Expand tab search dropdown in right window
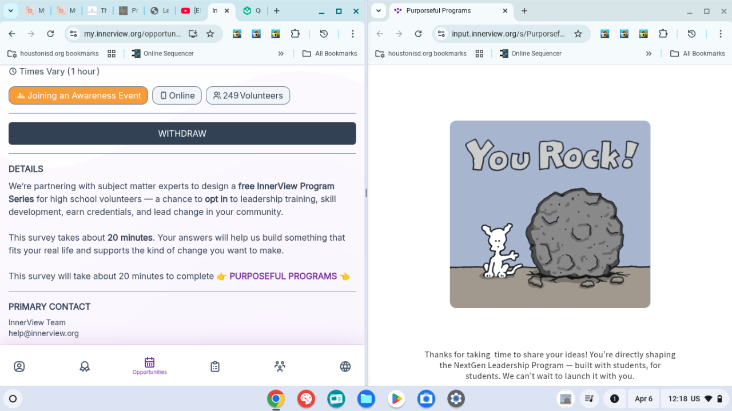The height and width of the screenshot is (411, 732). [379, 11]
